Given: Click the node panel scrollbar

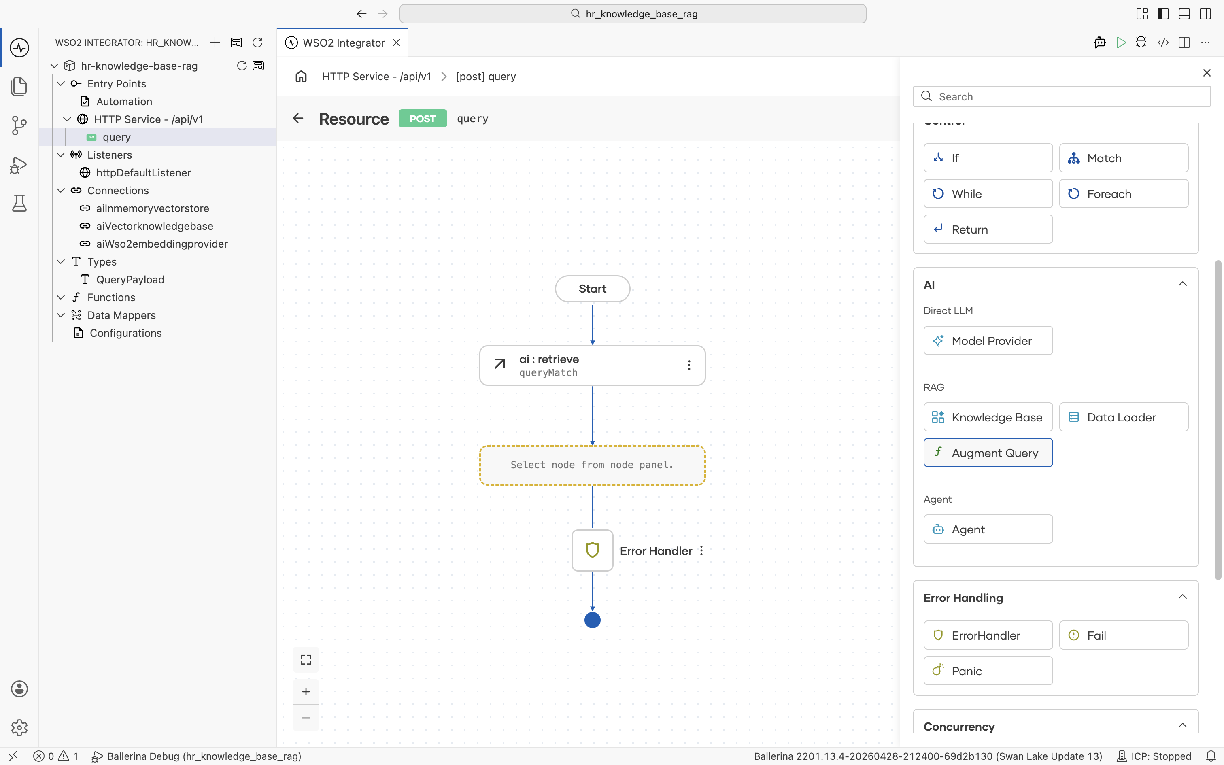Looking at the screenshot, I should pyautogui.click(x=1218, y=420).
